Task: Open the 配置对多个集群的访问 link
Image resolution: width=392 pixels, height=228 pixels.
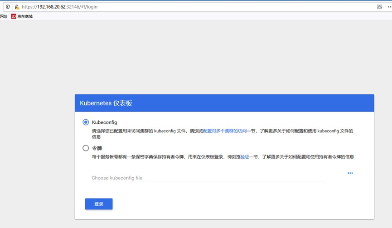Action: pos(225,131)
